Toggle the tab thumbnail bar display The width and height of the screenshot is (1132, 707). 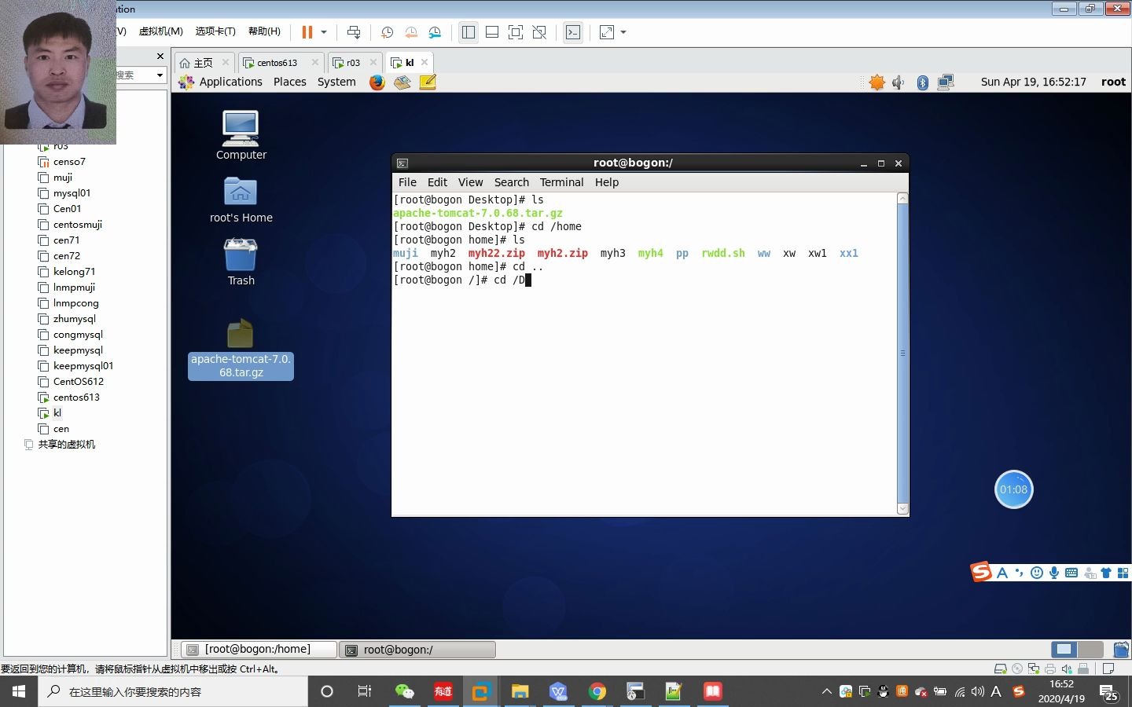(x=491, y=32)
